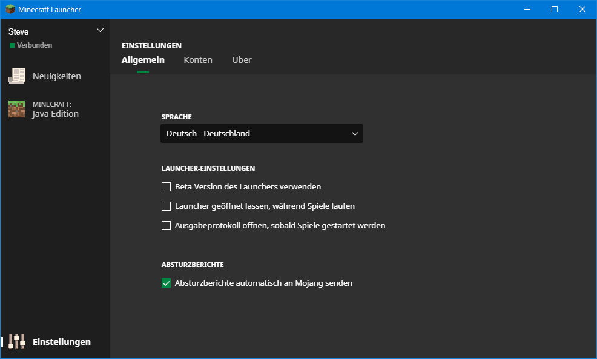
Task: Enable Beta-Version des Launchers checkbox
Action: pyautogui.click(x=167, y=186)
